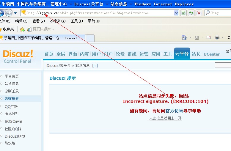Click the compatibility view icon
The width and height of the screenshot is (231, 151).
tap(183, 13)
